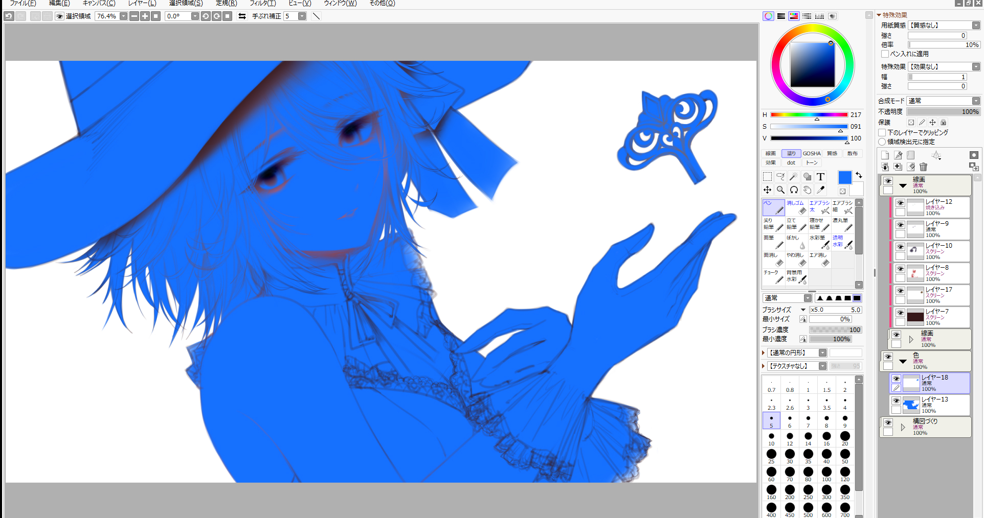
Task: Hide レイヤー10 layer via eye icon
Action: 900,247
